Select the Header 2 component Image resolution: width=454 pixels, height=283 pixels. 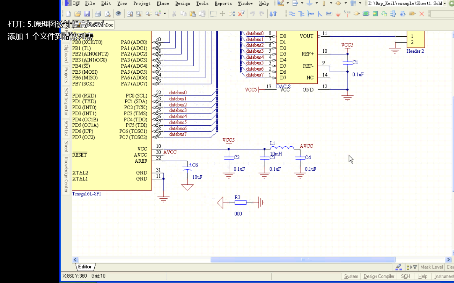[415, 39]
